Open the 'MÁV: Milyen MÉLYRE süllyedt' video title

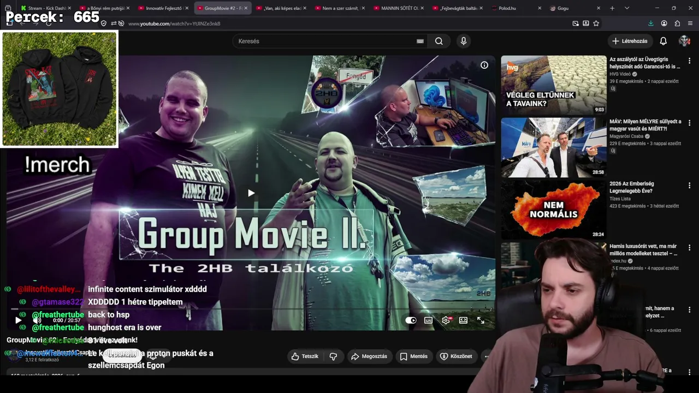click(645, 125)
